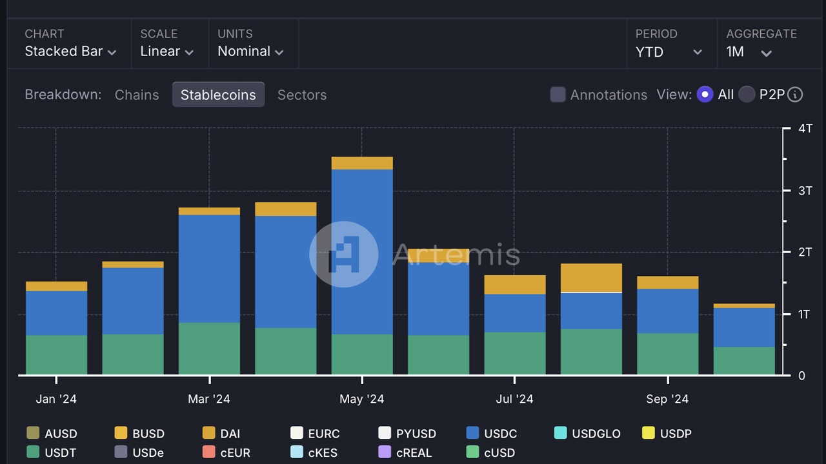826x464 pixels.
Task: Toggle the USDT legend entry
Action: tap(51, 452)
